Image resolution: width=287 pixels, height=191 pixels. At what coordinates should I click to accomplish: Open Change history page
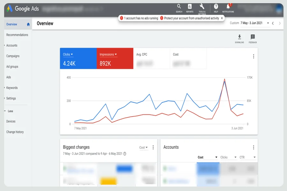[x=15, y=132]
